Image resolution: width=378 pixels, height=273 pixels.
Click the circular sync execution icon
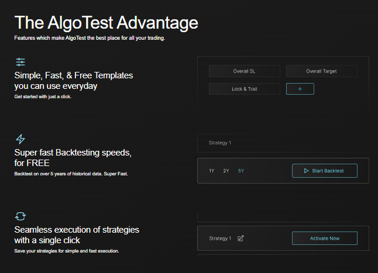click(20, 216)
